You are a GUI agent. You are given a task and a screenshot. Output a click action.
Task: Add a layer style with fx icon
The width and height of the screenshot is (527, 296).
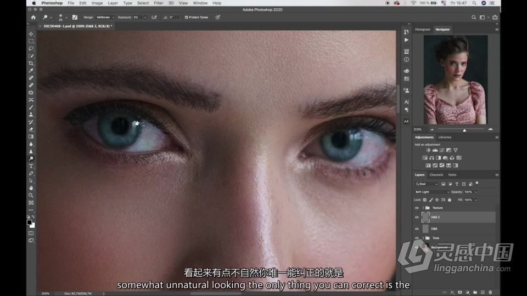coord(452,292)
